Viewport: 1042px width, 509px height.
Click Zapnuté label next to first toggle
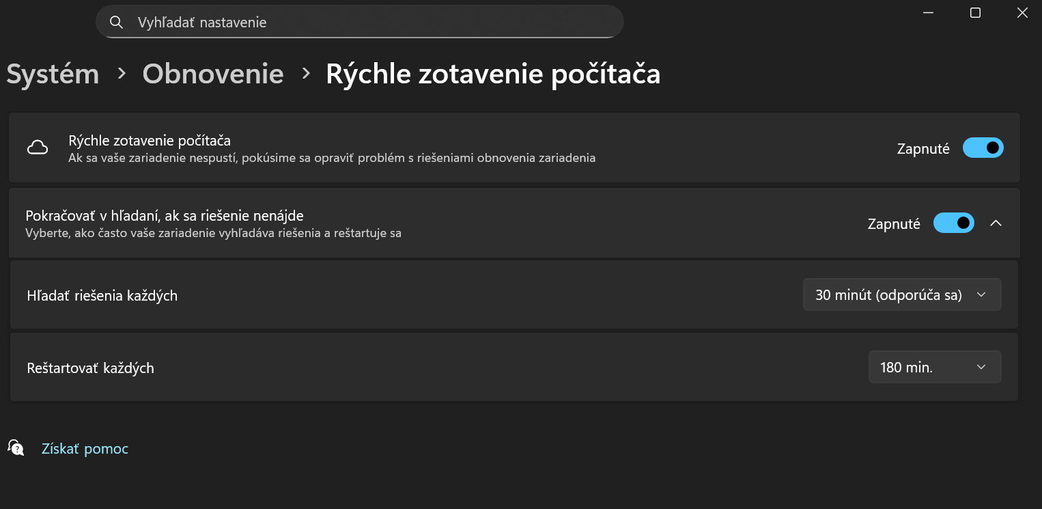click(923, 149)
